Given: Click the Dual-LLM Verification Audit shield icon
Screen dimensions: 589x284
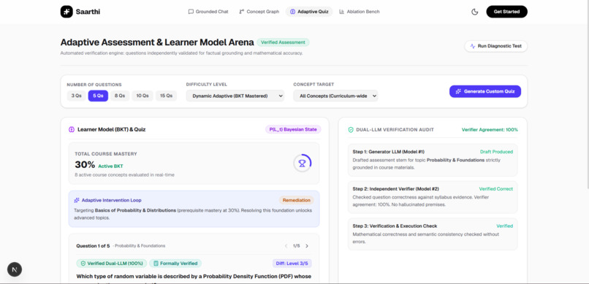Looking at the screenshot, I should [351, 130].
